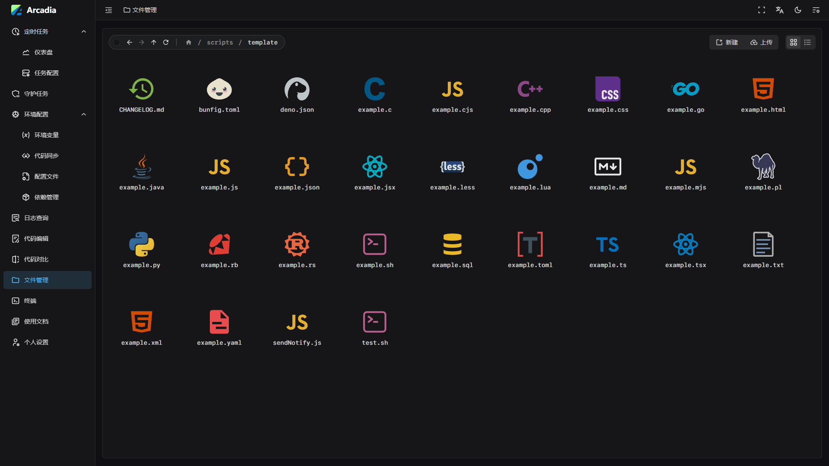Open the 终端 terminal page
Image resolution: width=829 pixels, height=466 pixels.
[x=47, y=301]
